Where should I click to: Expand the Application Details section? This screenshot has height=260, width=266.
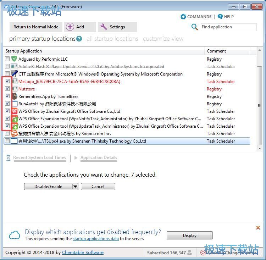99,157
